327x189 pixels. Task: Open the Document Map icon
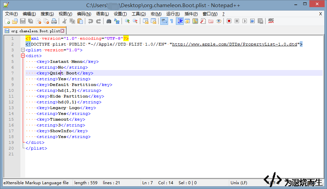[x=195, y=21]
